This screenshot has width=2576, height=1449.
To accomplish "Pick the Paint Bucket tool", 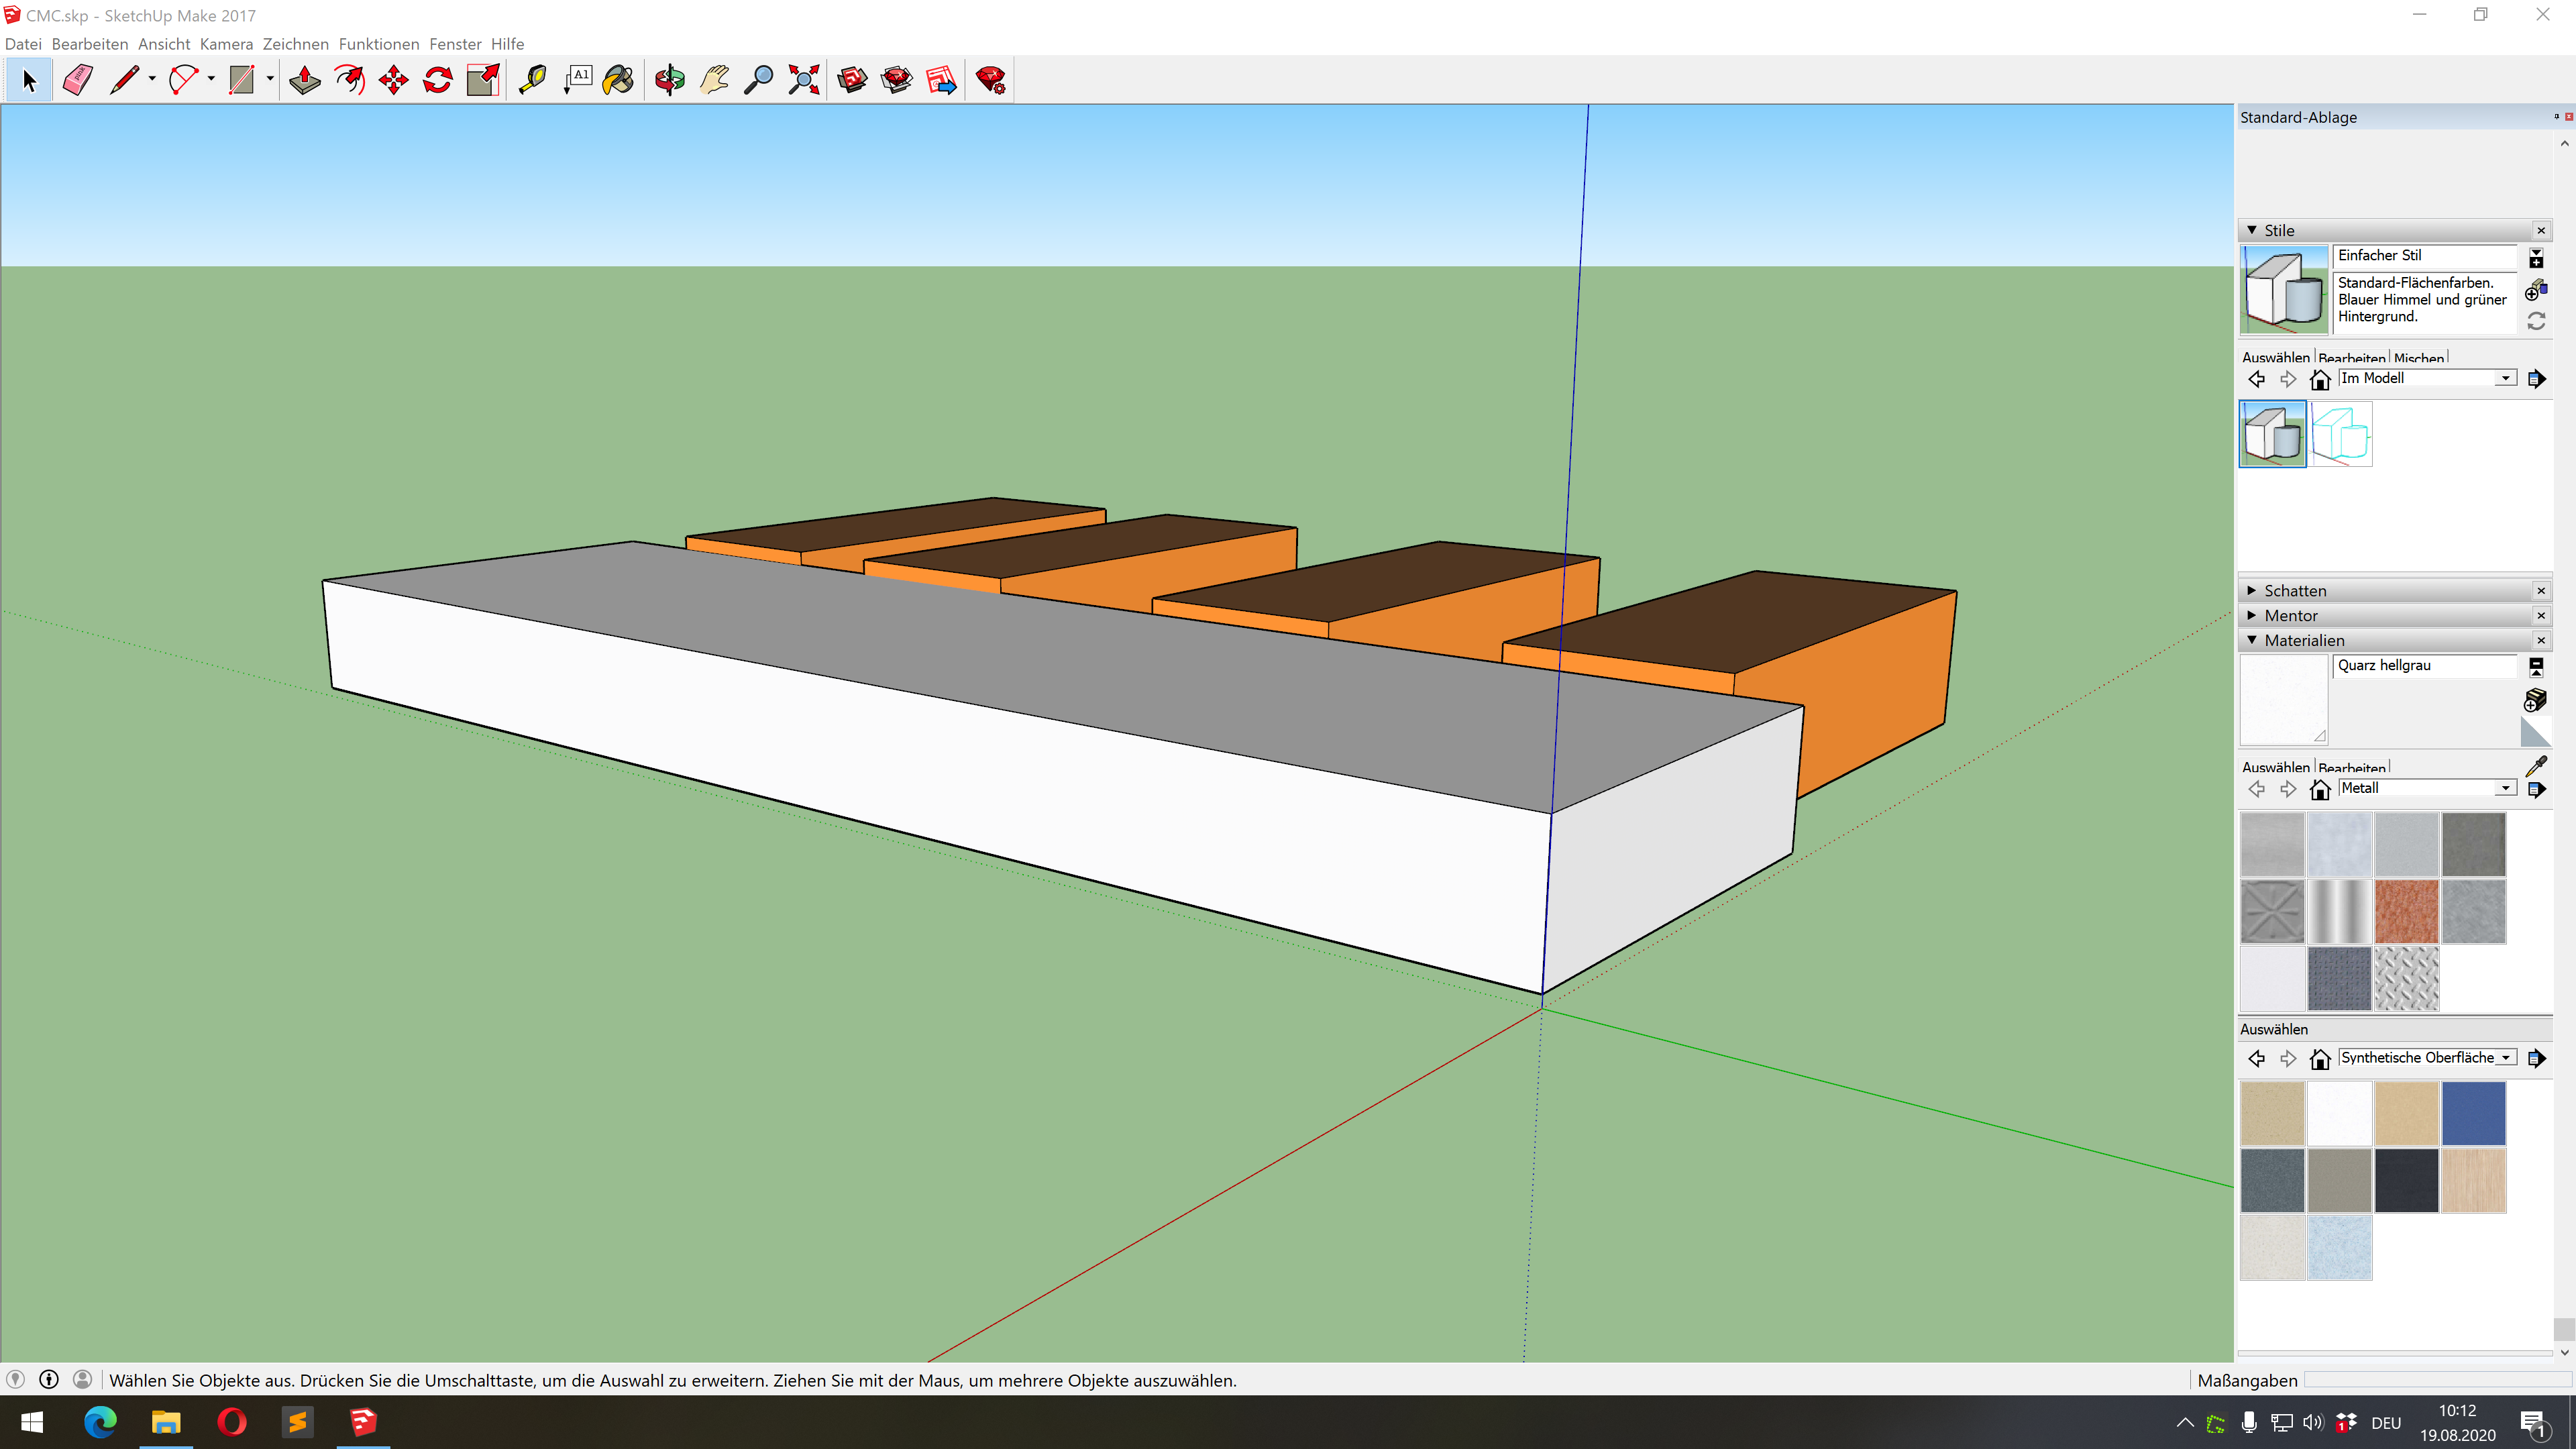I will 618,80.
